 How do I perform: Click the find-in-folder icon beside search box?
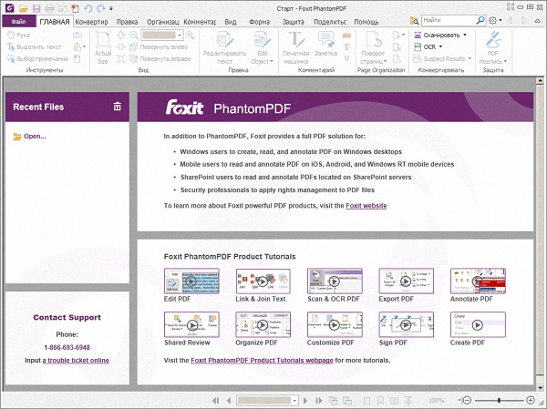414,21
